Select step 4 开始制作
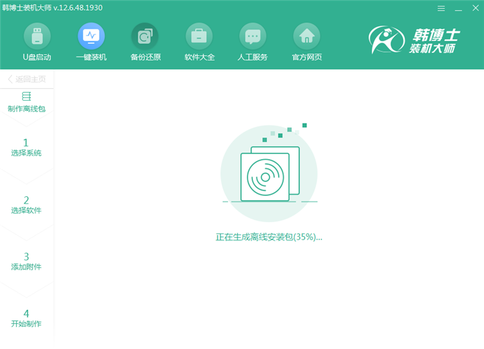484x349 pixels. tap(26, 318)
